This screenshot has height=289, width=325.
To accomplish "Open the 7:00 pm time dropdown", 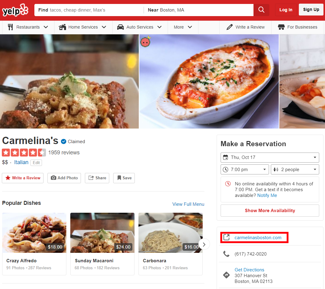I will click(x=245, y=170).
